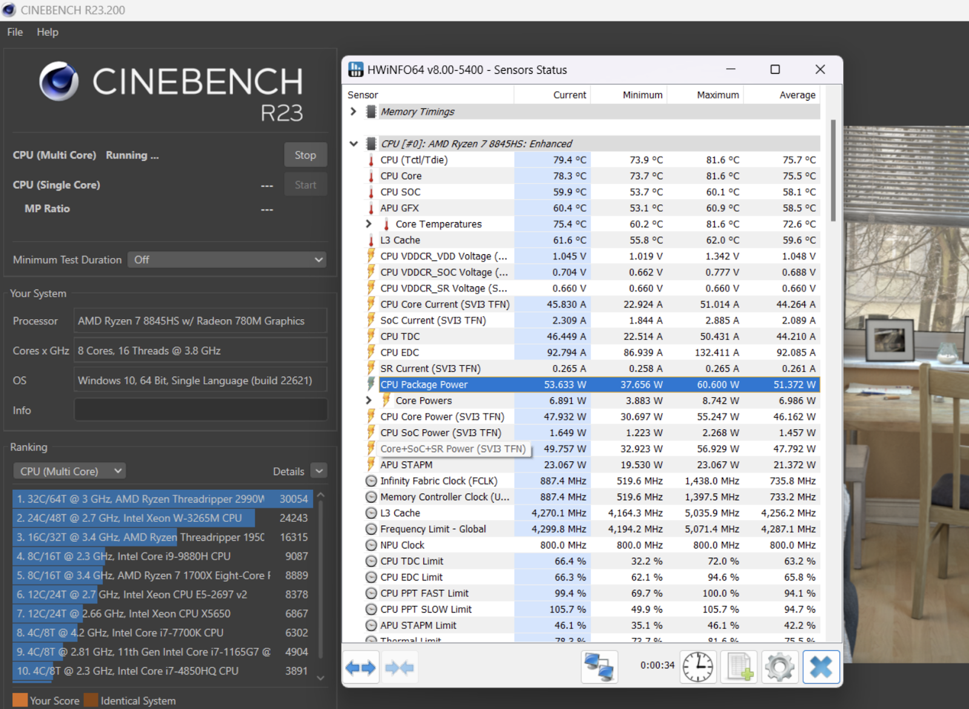
Task: Click clock icon next to APU STAPM Limit
Action: point(371,625)
